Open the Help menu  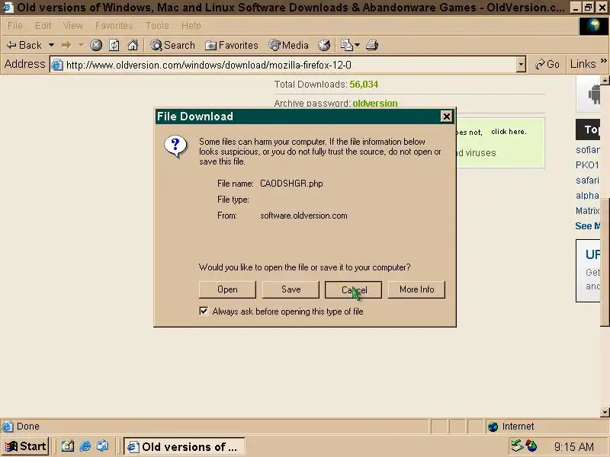point(191,26)
